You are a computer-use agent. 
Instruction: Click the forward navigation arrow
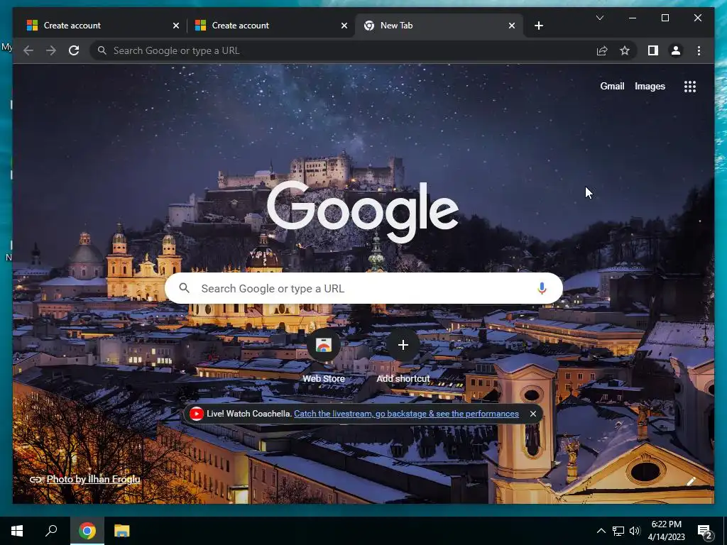[x=51, y=50]
